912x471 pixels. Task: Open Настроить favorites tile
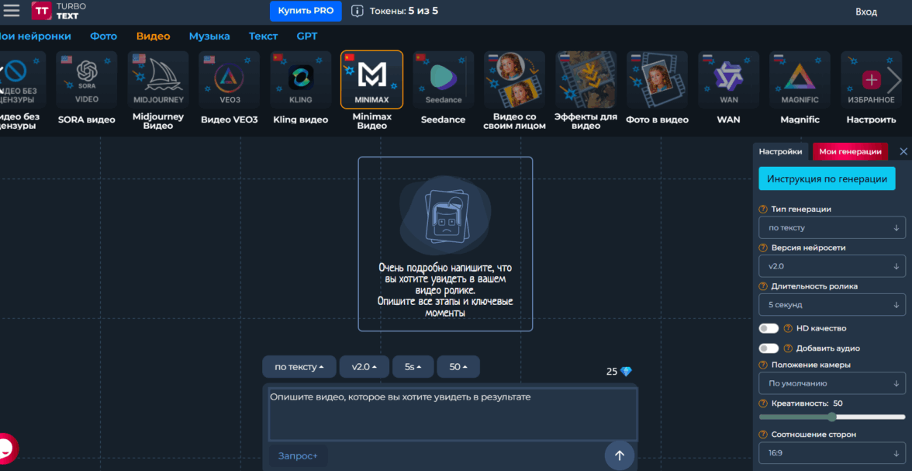(872, 88)
